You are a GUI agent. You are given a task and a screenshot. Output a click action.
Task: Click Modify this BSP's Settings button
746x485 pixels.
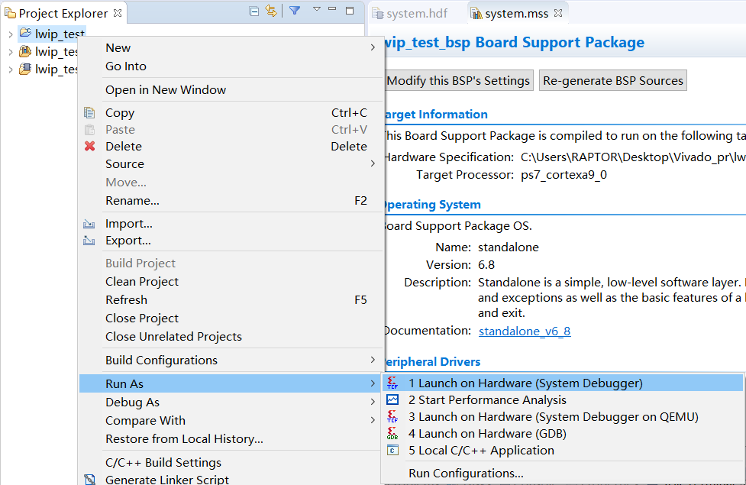pos(458,80)
